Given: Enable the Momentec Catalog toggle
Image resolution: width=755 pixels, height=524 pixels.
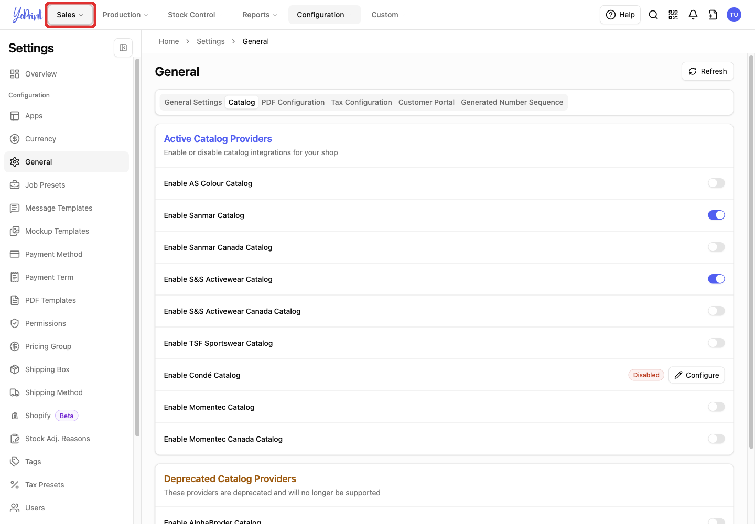Looking at the screenshot, I should coord(716,407).
